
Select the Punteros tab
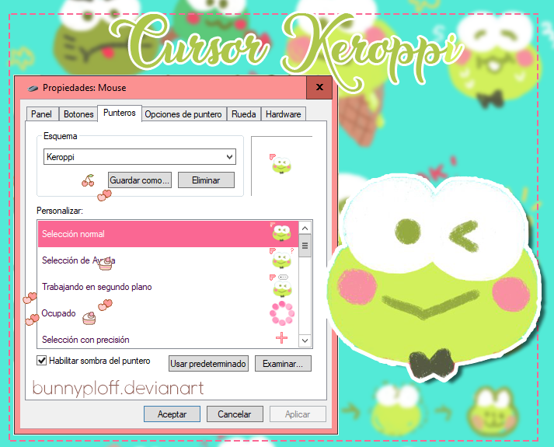120,113
